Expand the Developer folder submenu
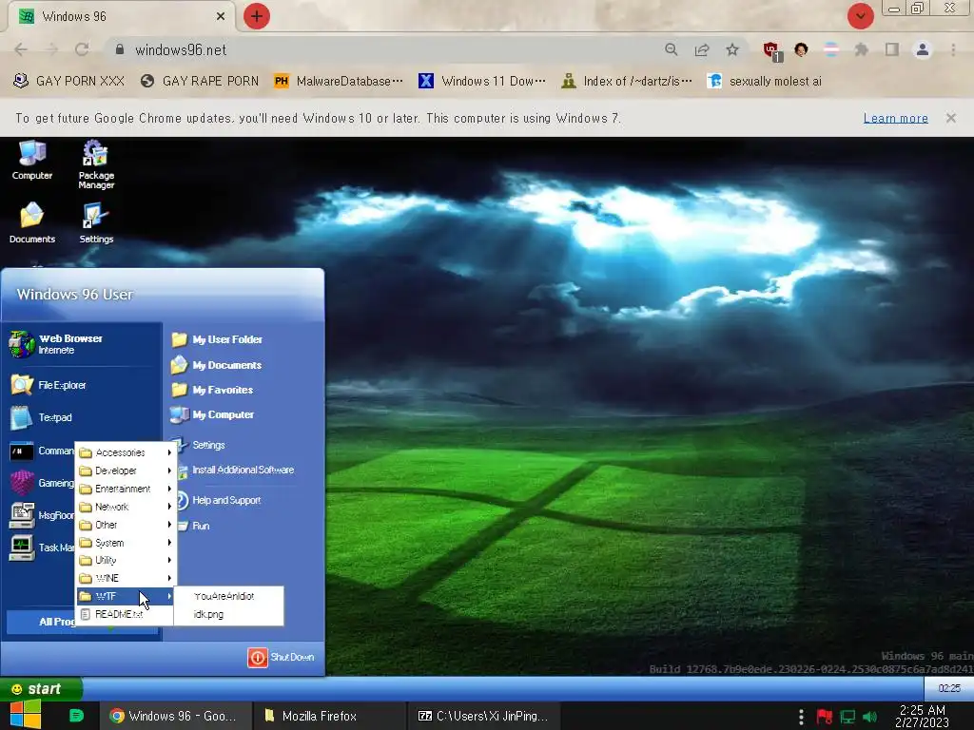This screenshot has width=974, height=730. [125, 471]
